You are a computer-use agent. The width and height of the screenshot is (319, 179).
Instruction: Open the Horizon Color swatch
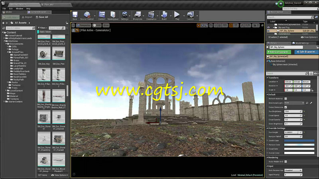point(299,145)
